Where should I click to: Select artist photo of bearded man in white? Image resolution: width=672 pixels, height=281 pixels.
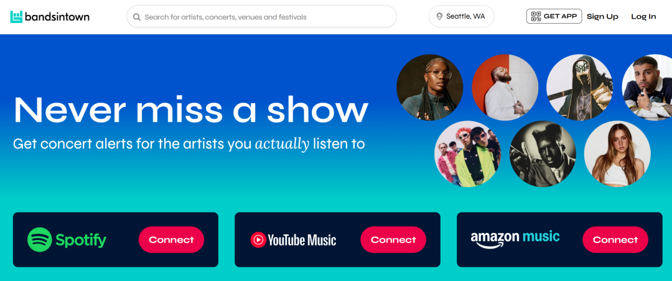pyautogui.click(x=505, y=88)
